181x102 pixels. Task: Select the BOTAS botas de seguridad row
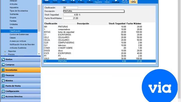[100, 32]
